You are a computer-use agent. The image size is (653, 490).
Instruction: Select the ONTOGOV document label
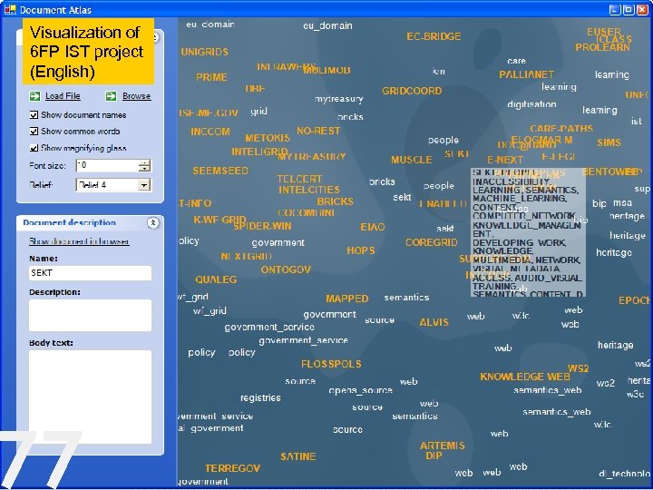(286, 269)
